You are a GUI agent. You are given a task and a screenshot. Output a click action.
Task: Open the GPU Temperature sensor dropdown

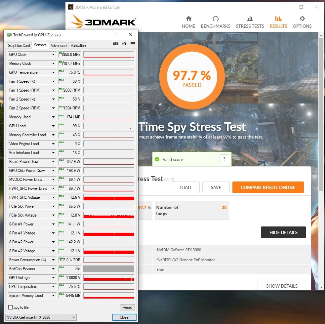[53, 72]
